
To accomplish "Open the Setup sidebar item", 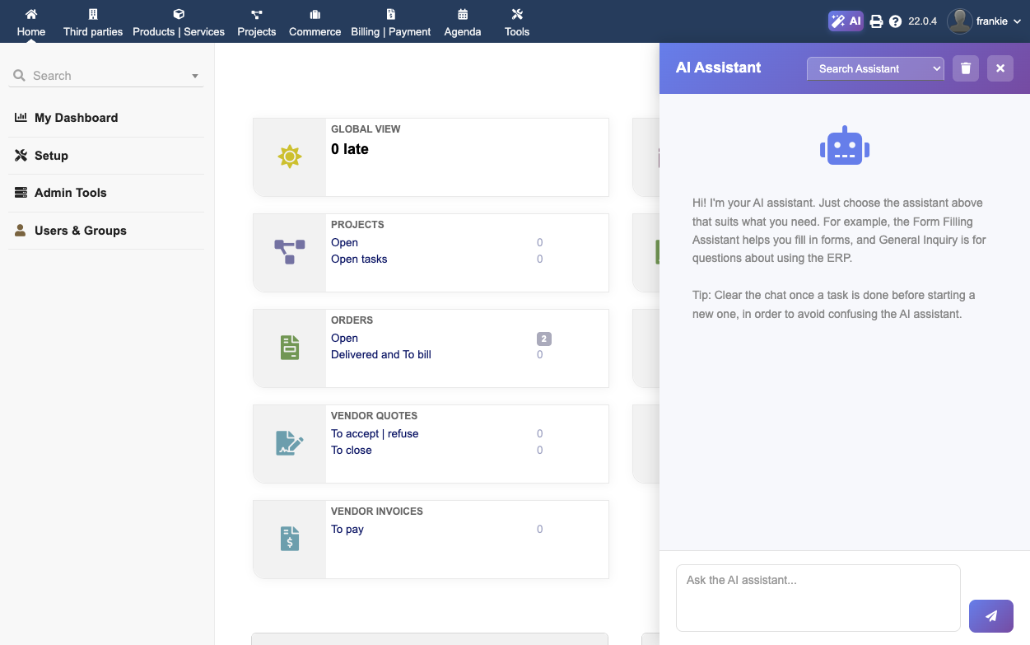I will (51, 156).
